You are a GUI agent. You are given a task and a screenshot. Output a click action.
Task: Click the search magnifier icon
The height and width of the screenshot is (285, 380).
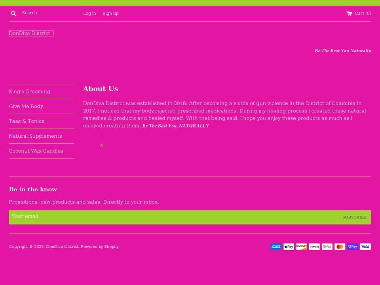click(13, 13)
